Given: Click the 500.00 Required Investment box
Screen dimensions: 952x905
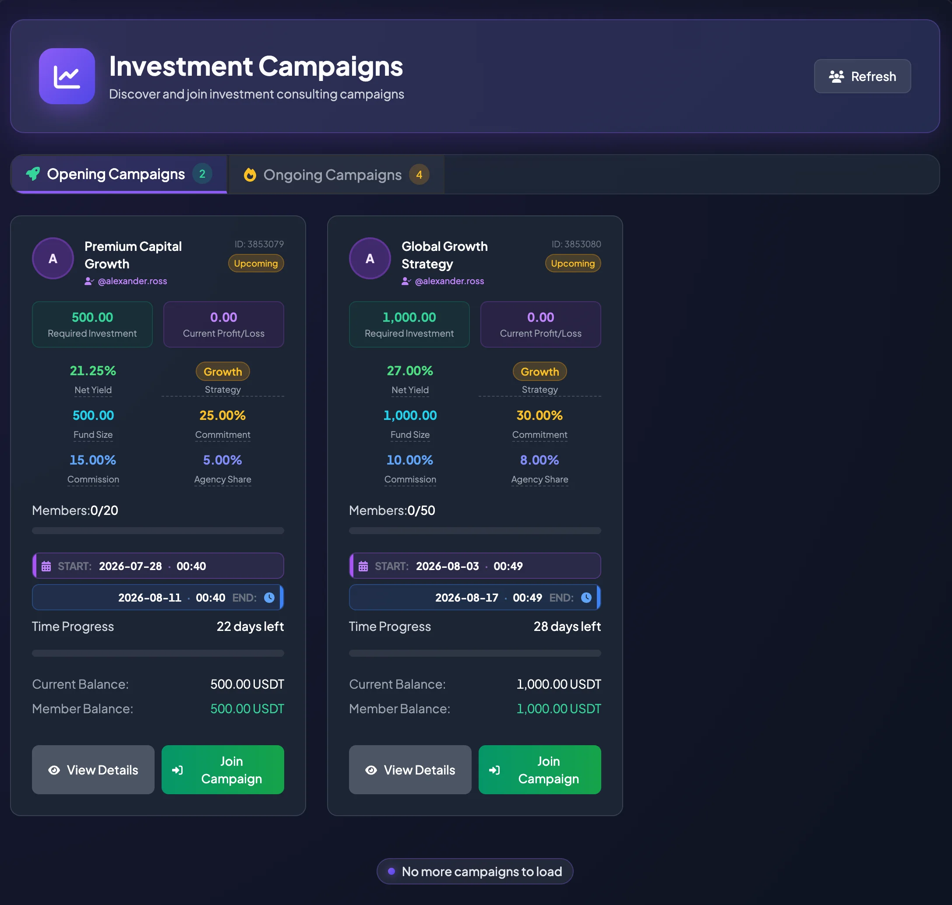Looking at the screenshot, I should [x=93, y=324].
